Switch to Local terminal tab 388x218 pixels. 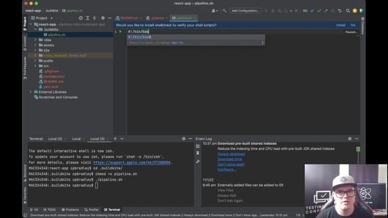click(76, 139)
